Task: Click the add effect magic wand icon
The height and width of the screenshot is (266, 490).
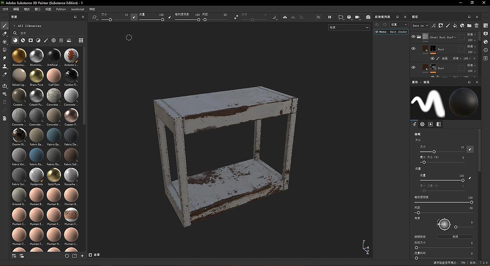Action: pyautogui.click(x=433, y=26)
